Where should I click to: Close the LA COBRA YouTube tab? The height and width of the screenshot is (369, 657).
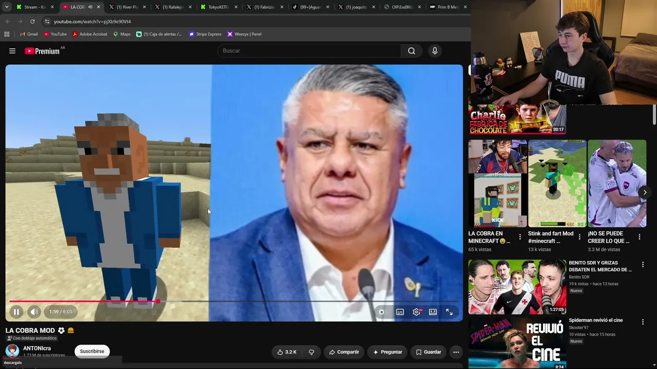coord(98,7)
